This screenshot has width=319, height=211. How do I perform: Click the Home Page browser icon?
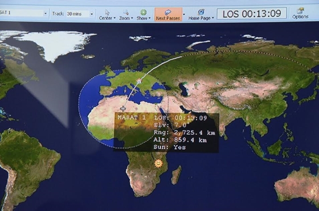pos(201,12)
